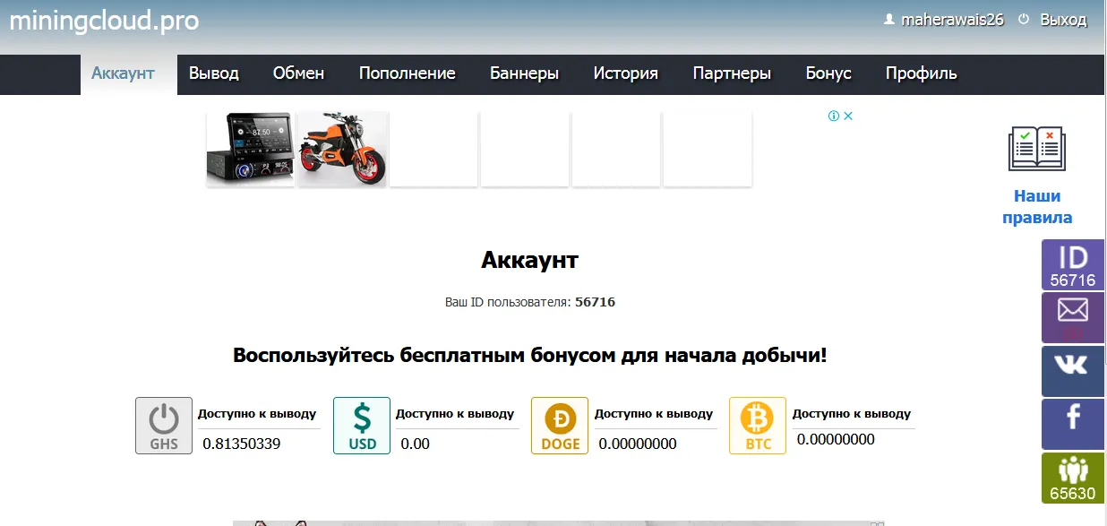This screenshot has width=1107, height=526.
Task: Open the VK social sidebar icon
Action: click(x=1073, y=371)
